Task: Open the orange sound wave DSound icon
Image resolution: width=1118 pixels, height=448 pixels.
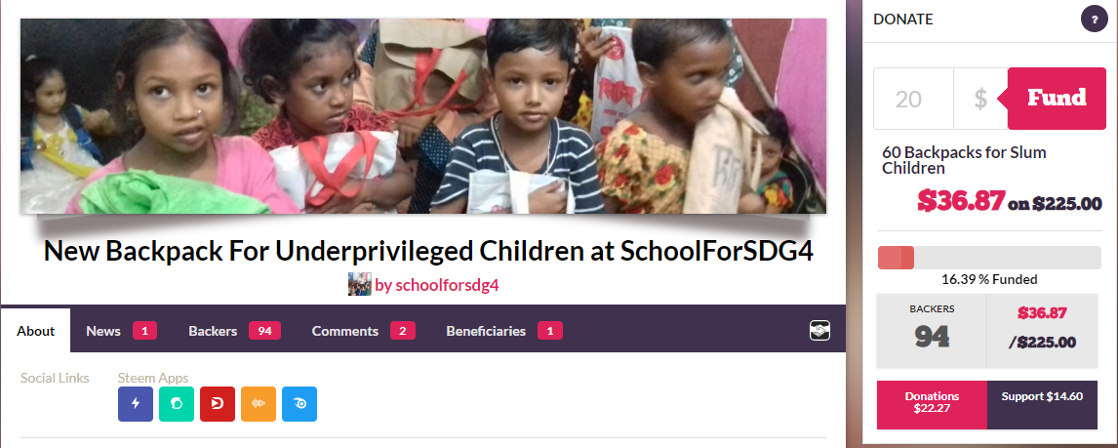Action: tap(259, 404)
